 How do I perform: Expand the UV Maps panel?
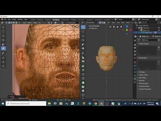point(142,72)
